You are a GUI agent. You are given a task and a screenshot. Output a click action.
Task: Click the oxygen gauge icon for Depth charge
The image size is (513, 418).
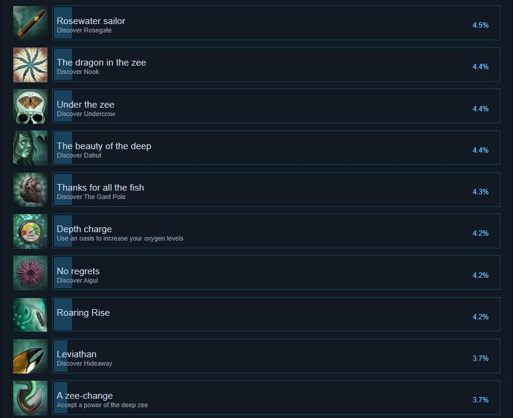(30, 232)
